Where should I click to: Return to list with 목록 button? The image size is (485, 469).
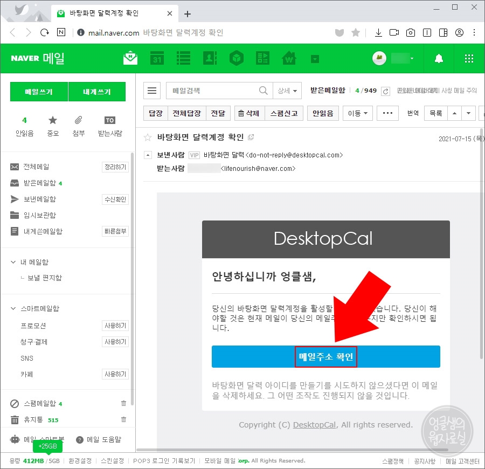point(435,113)
